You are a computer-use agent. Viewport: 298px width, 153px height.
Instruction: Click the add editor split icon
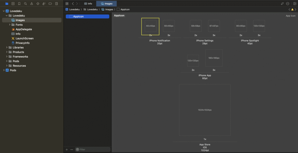click(295, 4)
